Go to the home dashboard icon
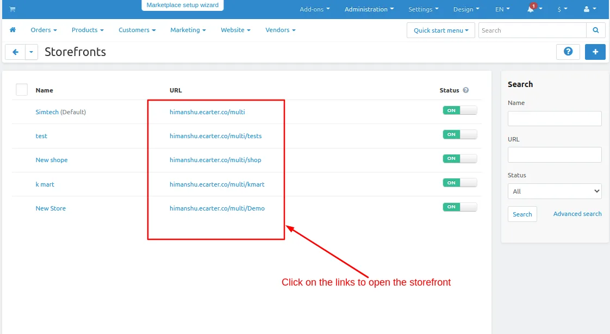 pos(13,30)
